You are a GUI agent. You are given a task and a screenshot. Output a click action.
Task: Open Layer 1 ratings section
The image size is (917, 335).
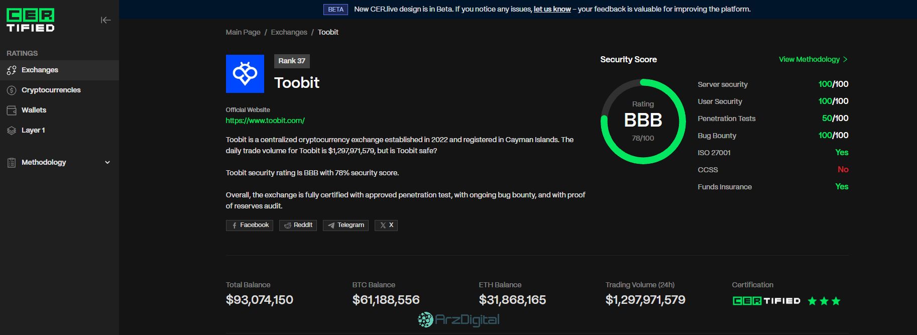[59, 130]
